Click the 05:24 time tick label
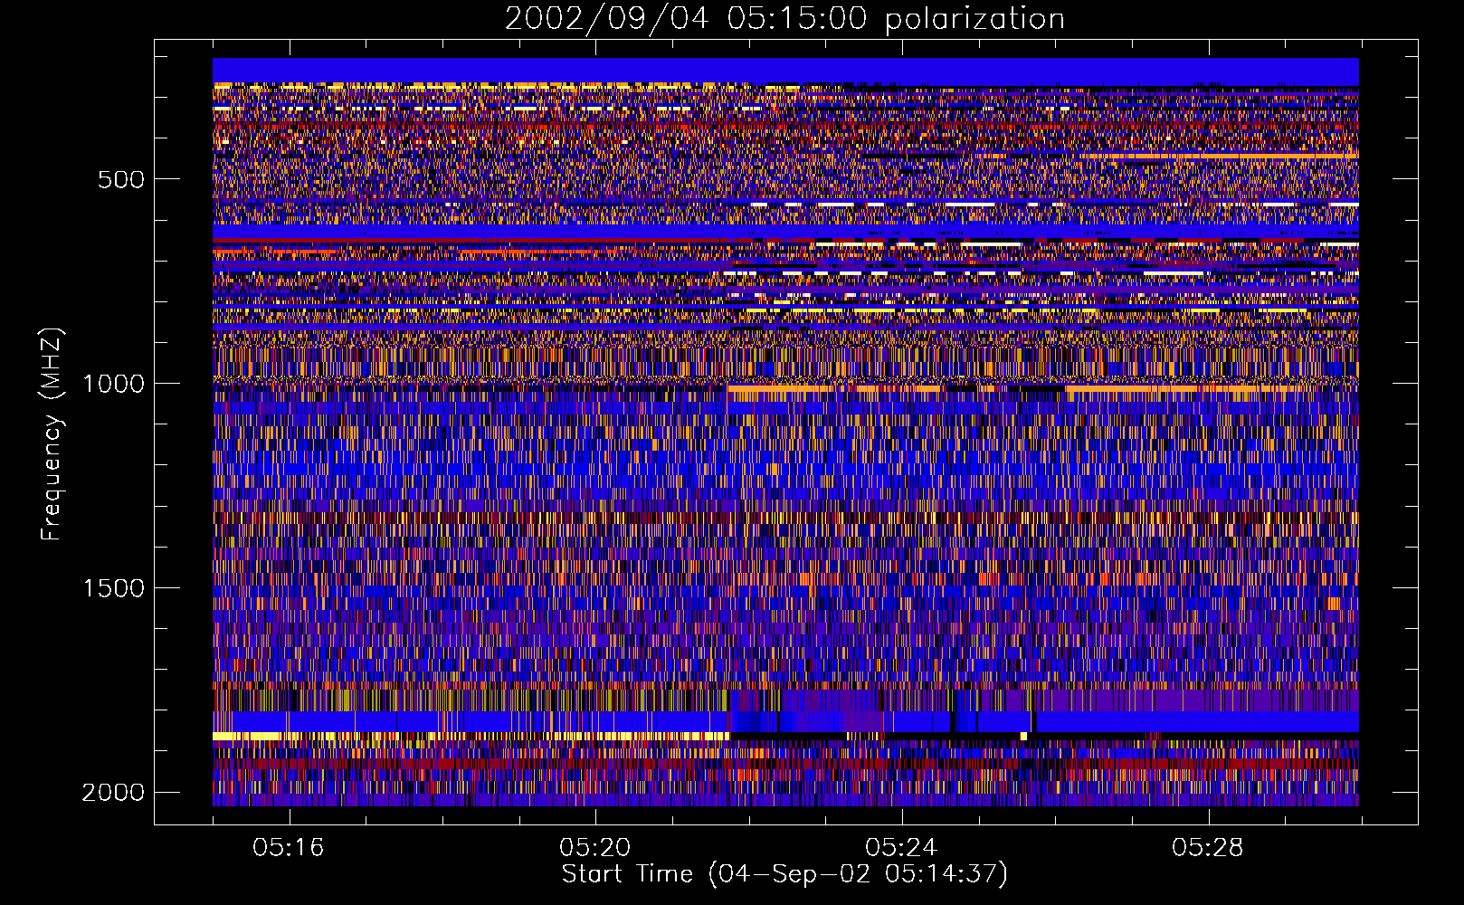 (x=901, y=848)
